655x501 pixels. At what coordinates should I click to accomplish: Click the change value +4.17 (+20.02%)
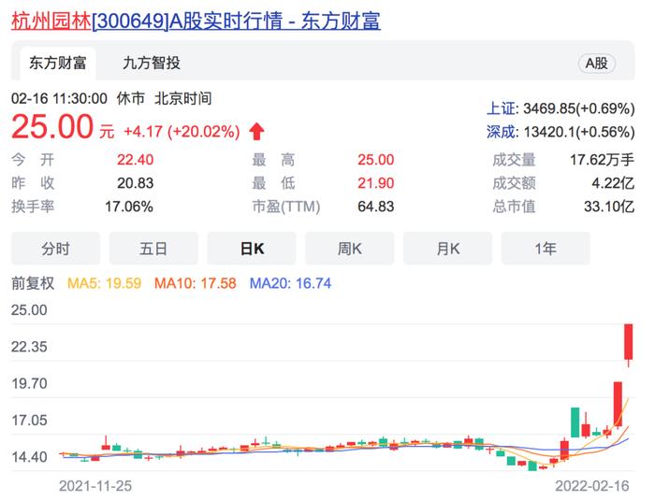tap(182, 132)
